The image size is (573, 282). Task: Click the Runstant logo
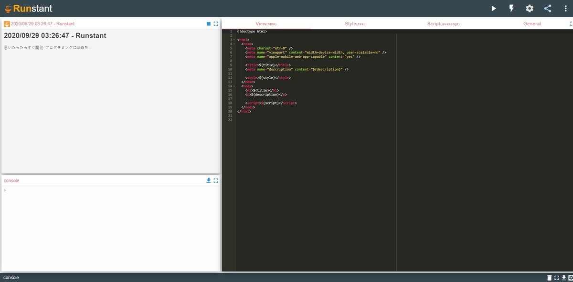[28, 8]
